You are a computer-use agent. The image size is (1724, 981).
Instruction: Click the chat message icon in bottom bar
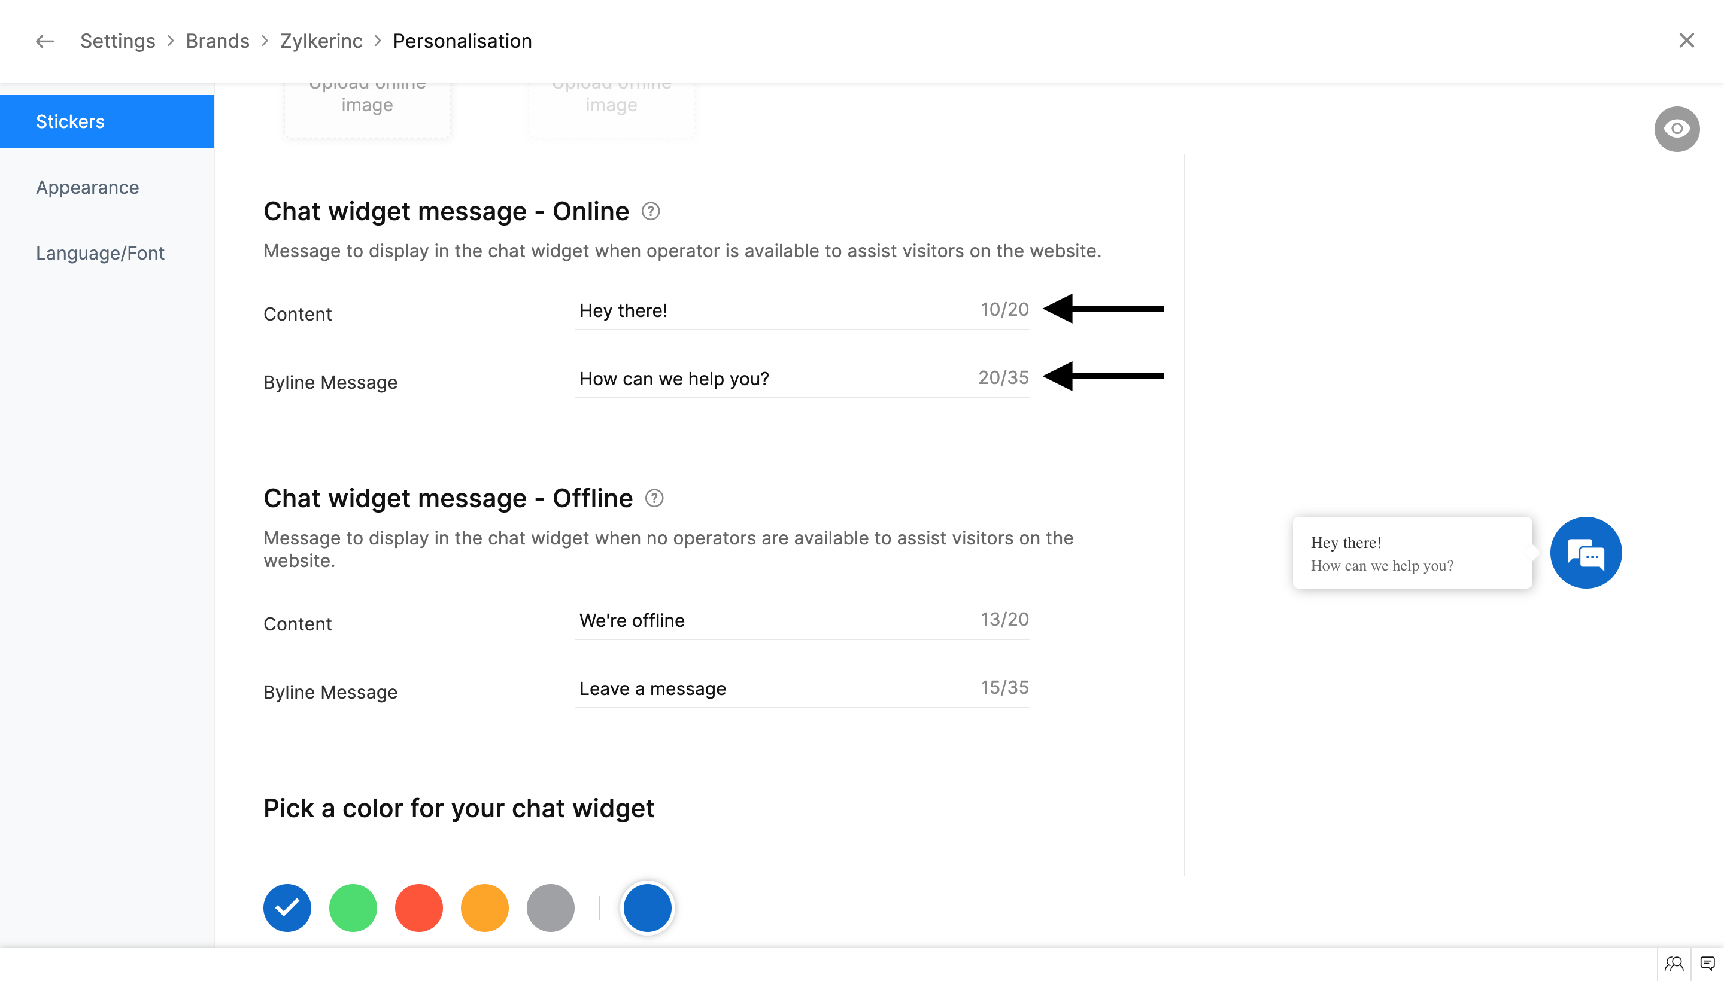coord(1707,964)
